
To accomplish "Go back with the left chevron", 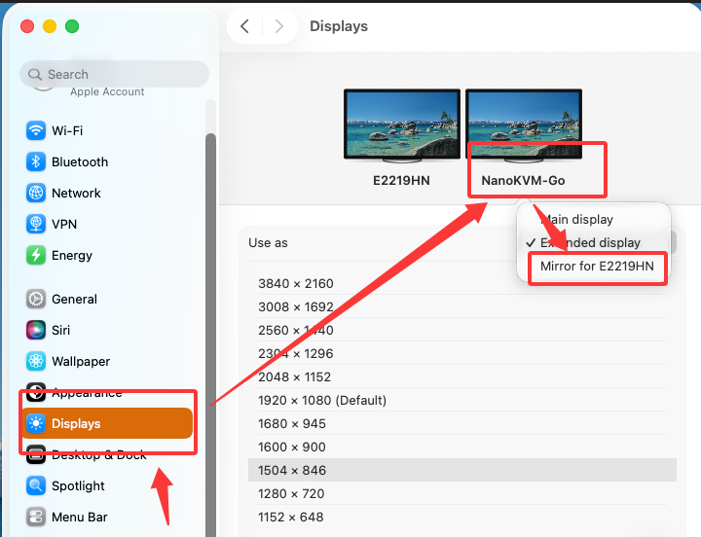I will click(244, 26).
